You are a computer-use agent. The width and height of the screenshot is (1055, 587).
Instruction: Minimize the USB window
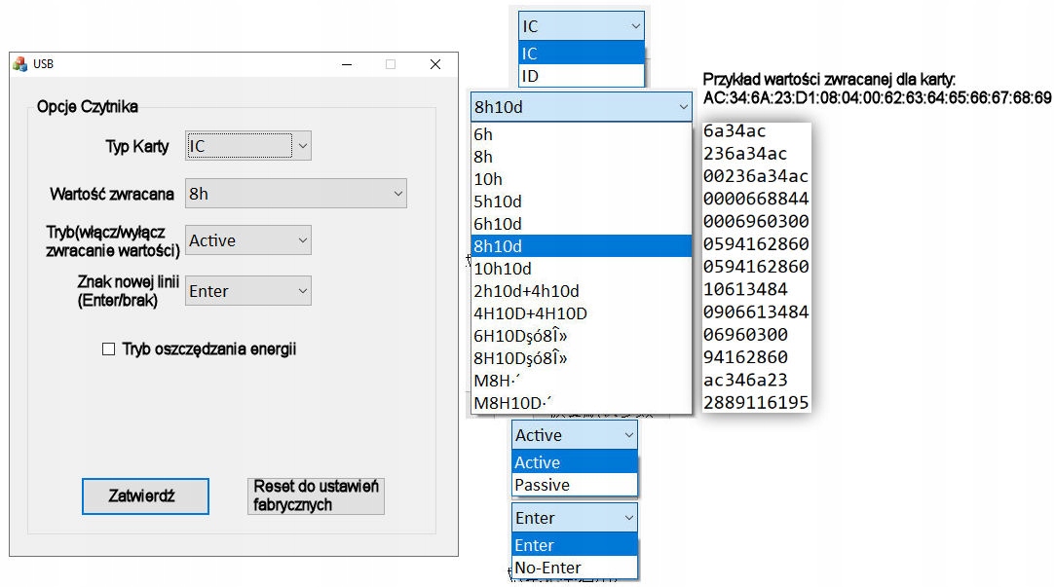(x=346, y=64)
